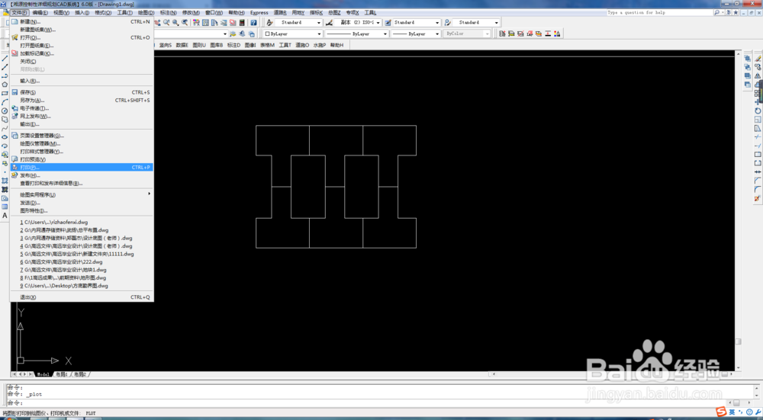Click the table style icon beside Standard

tap(388, 22)
